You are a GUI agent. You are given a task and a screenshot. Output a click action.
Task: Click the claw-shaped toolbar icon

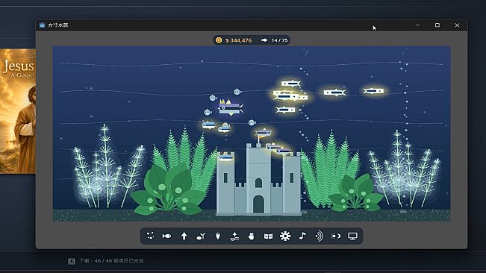pyautogui.click(x=218, y=236)
